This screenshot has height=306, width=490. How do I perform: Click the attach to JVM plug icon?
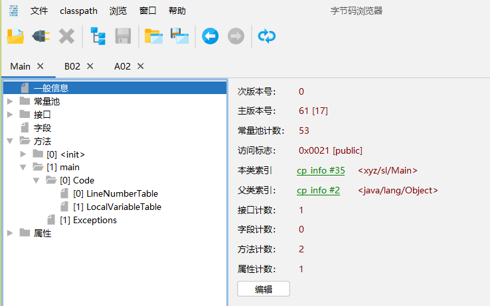(x=41, y=36)
